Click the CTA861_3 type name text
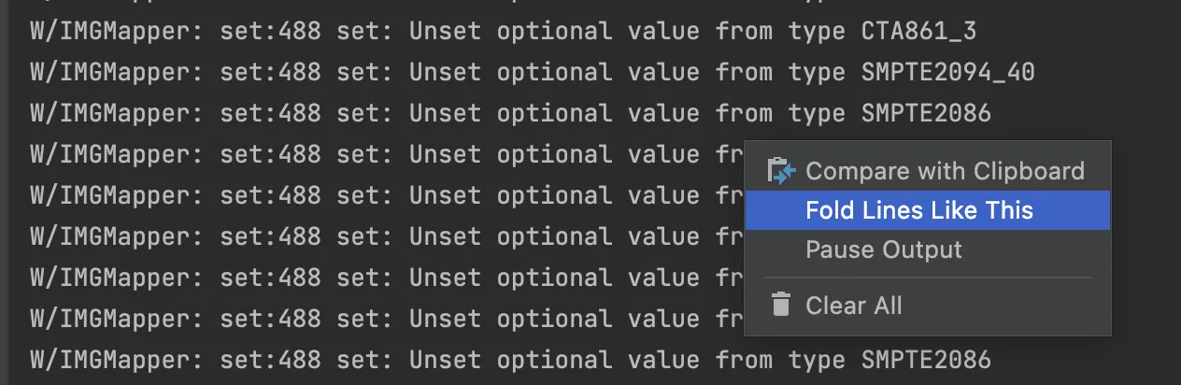The height and width of the screenshot is (385, 1181). click(x=918, y=32)
